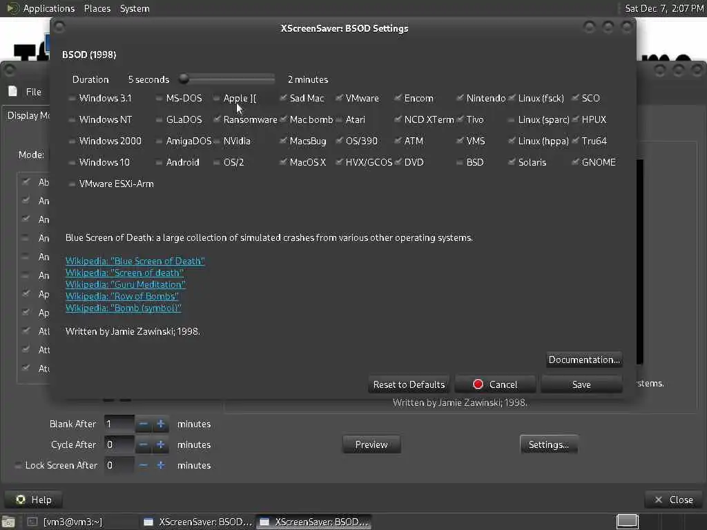
Task: Toggle Linux (hppa) checkbox
Action: click(512, 141)
